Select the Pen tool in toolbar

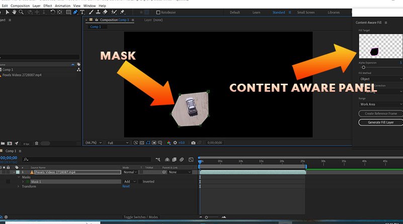pyautogui.click(x=75, y=12)
